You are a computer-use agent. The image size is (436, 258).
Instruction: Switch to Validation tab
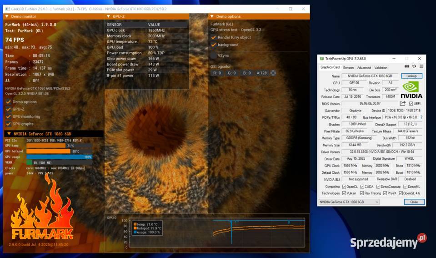coord(381,68)
